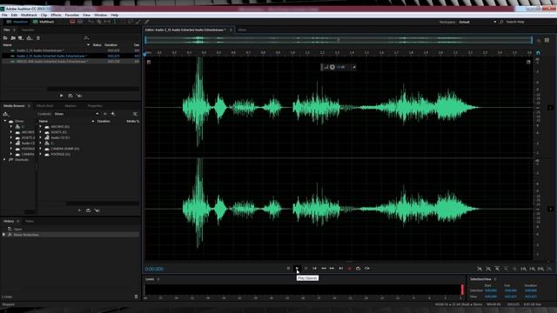Image resolution: width=557 pixels, height=313 pixels.
Task: Click the red Record button
Action: pyautogui.click(x=350, y=269)
